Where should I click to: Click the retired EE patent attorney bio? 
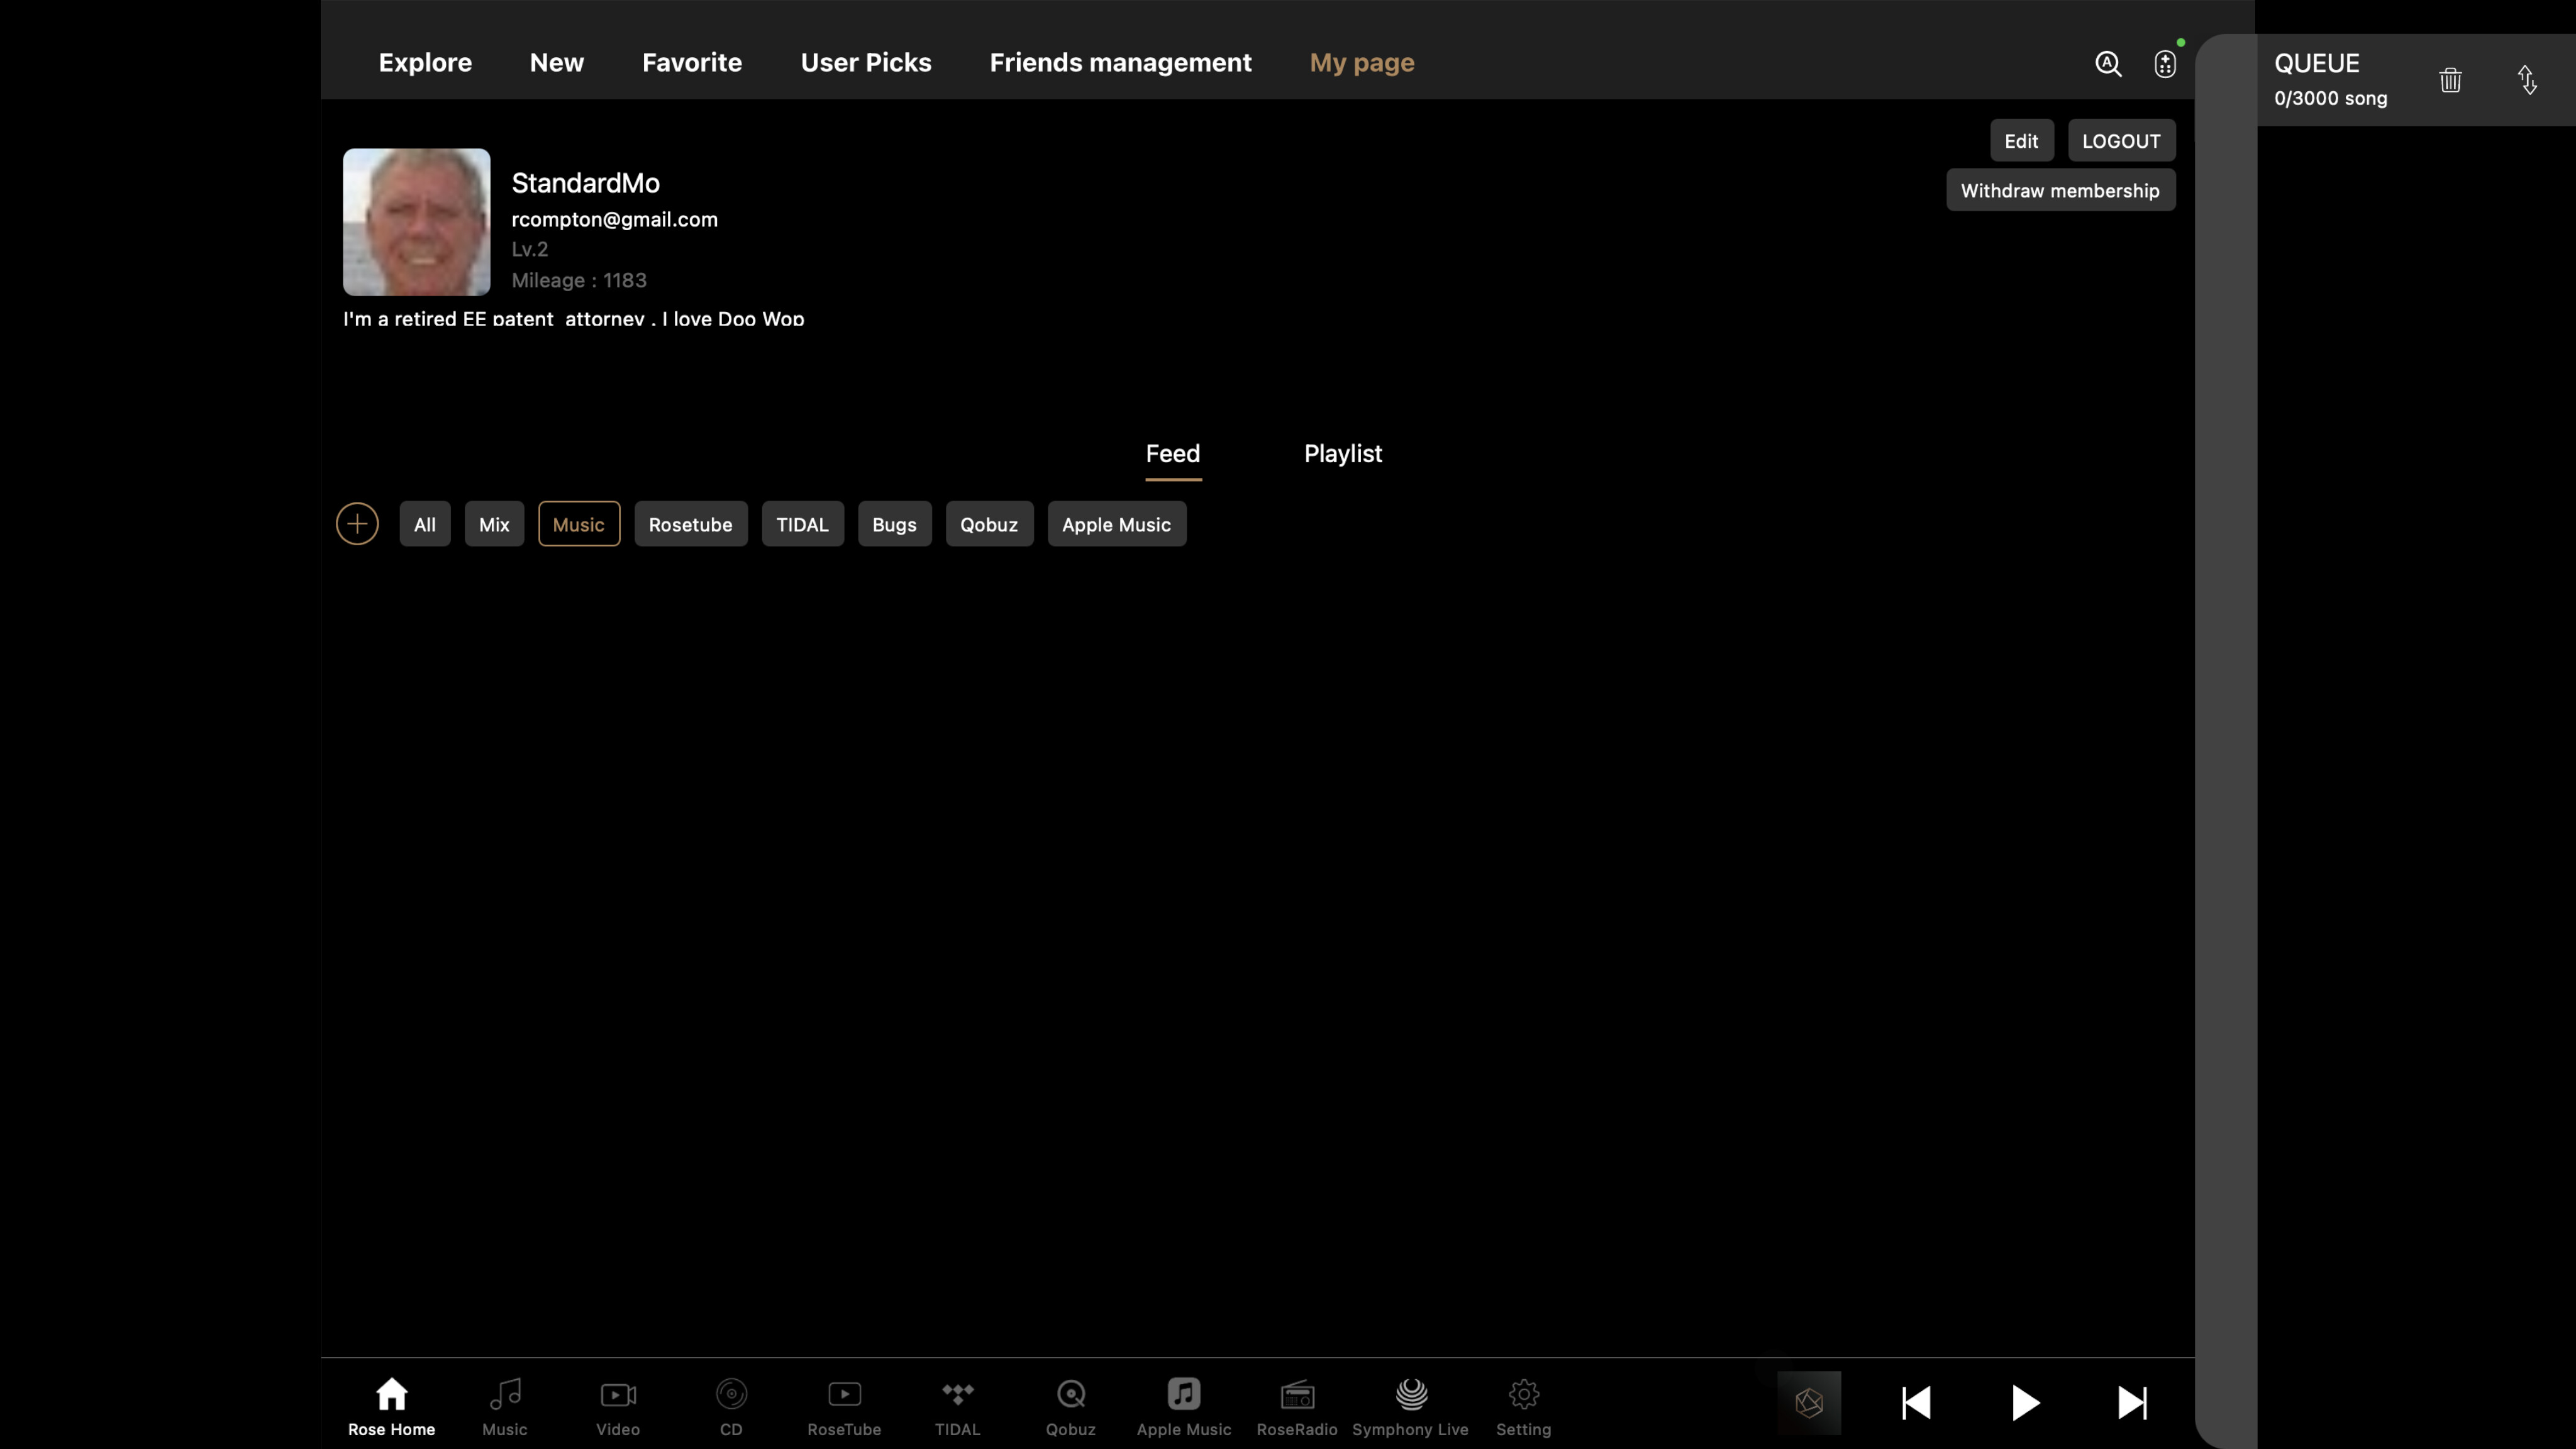(574, 319)
